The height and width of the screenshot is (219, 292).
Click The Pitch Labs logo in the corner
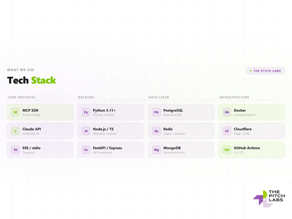(269, 199)
